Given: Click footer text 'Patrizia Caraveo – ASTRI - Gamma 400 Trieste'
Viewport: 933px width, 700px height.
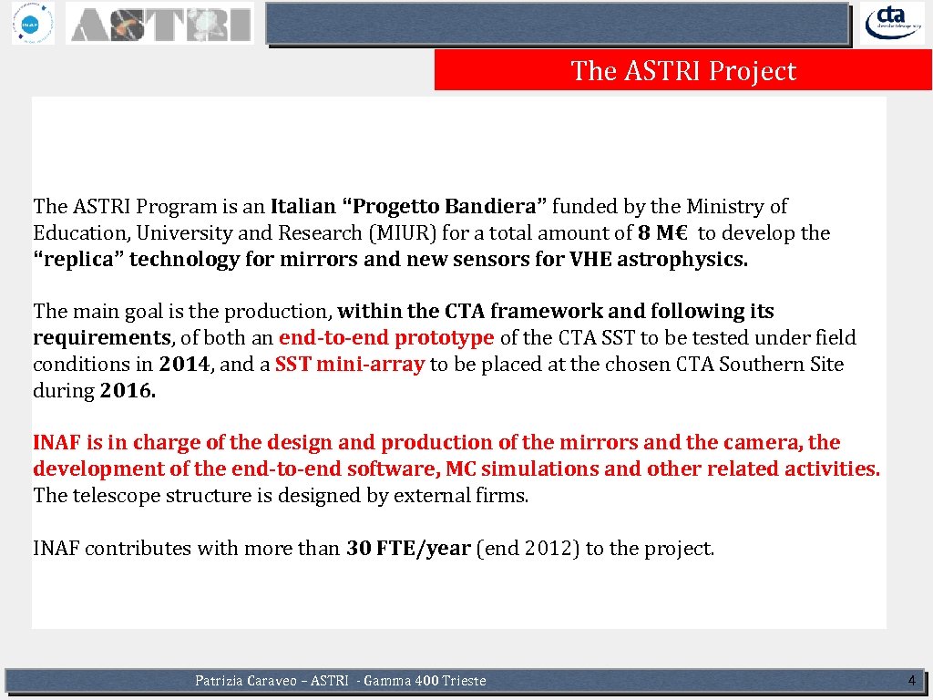Looking at the screenshot, I should [x=341, y=680].
